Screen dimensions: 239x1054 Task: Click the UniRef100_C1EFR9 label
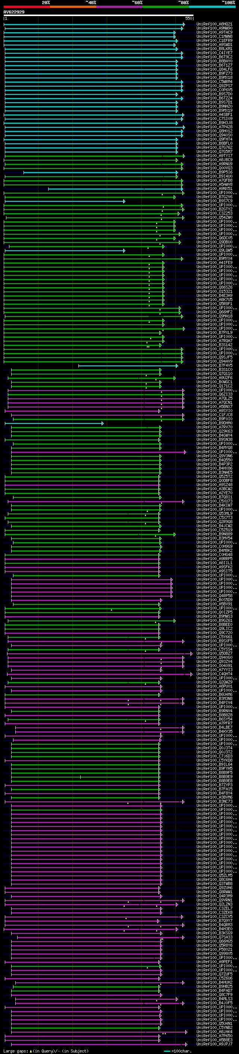click(x=214, y=40)
